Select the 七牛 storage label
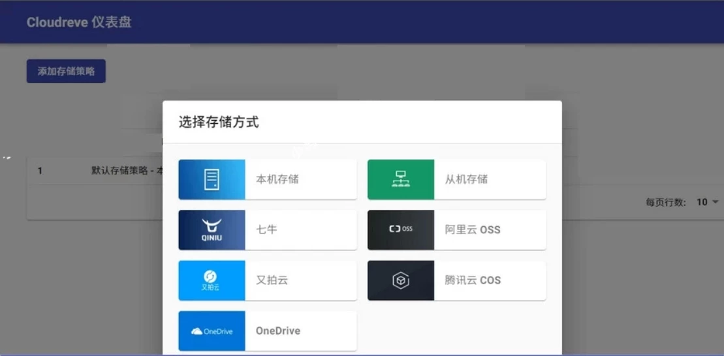This screenshot has width=724, height=356. [x=266, y=230]
